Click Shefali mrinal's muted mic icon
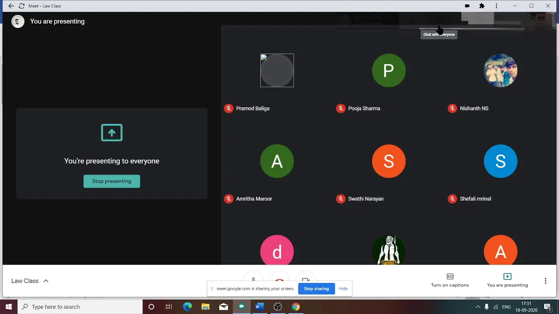The image size is (559, 314). point(452,199)
